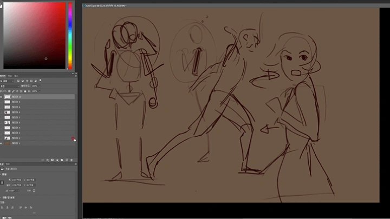Align top edges in Properties panel

click(x=21, y=207)
